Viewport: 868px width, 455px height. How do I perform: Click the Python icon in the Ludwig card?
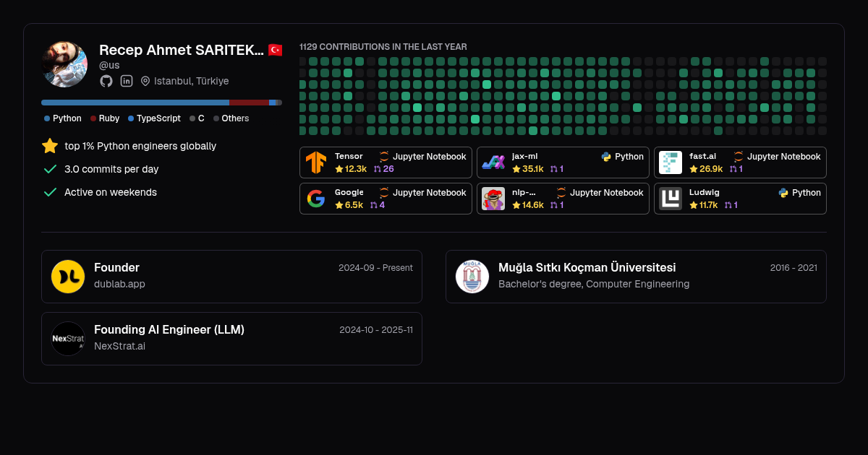pyautogui.click(x=783, y=193)
